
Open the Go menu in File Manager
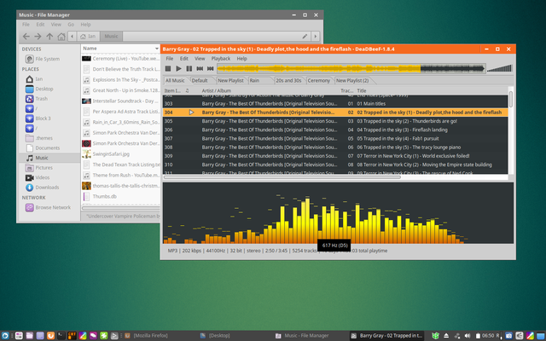tap(71, 25)
